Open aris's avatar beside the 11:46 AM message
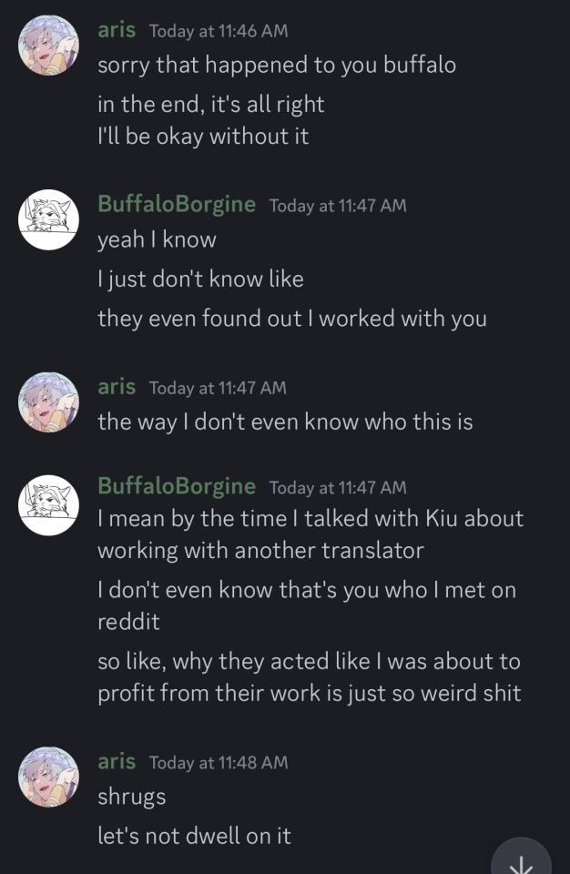570x874 pixels. pyautogui.click(x=48, y=46)
